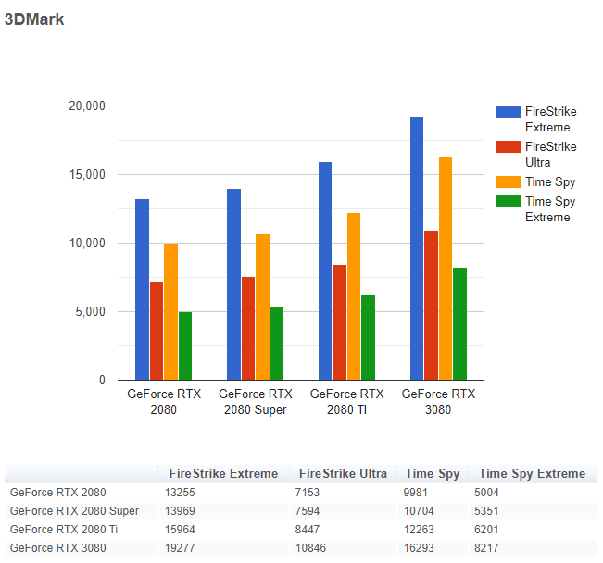
Task: Click the blue FireStrike Extreme legend swatch
Action: point(508,111)
